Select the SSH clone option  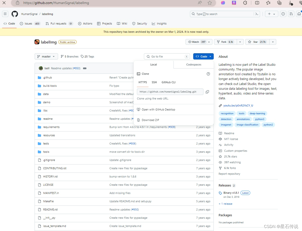point(154,82)
